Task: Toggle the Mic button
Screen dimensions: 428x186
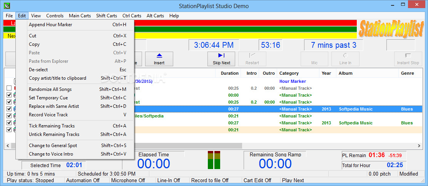Action: (x=314, y=59)
